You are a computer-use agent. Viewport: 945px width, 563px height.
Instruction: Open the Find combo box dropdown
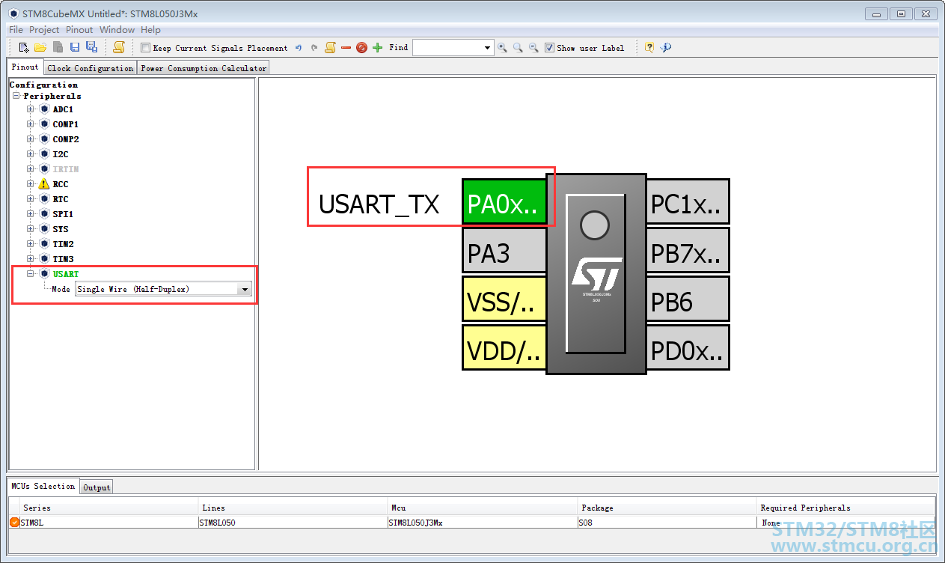(487, 47)
